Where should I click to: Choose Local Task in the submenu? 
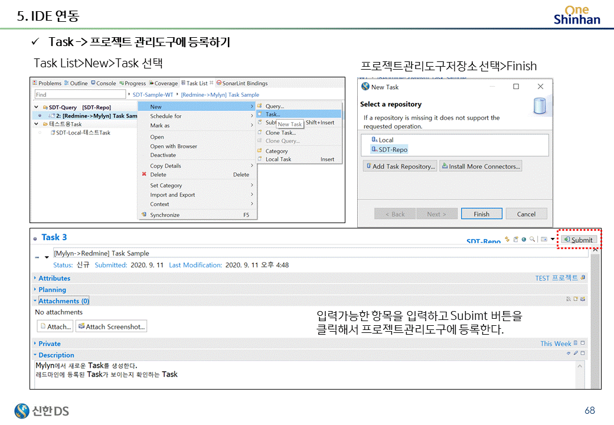coord(299,159)
